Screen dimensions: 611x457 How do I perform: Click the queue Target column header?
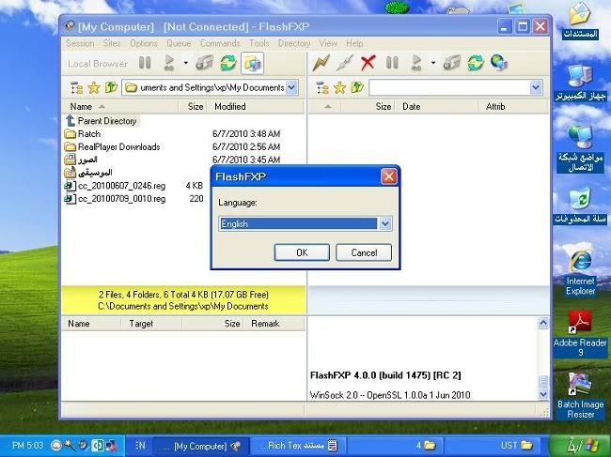[151, 324]
